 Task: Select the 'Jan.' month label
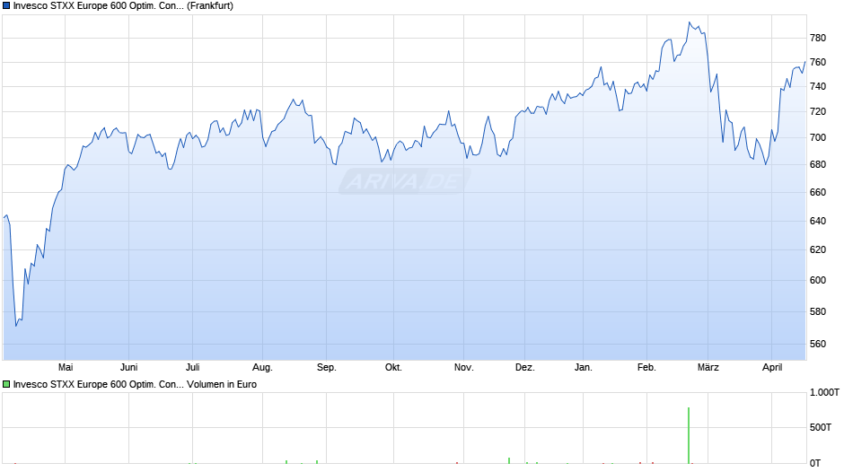583,367
